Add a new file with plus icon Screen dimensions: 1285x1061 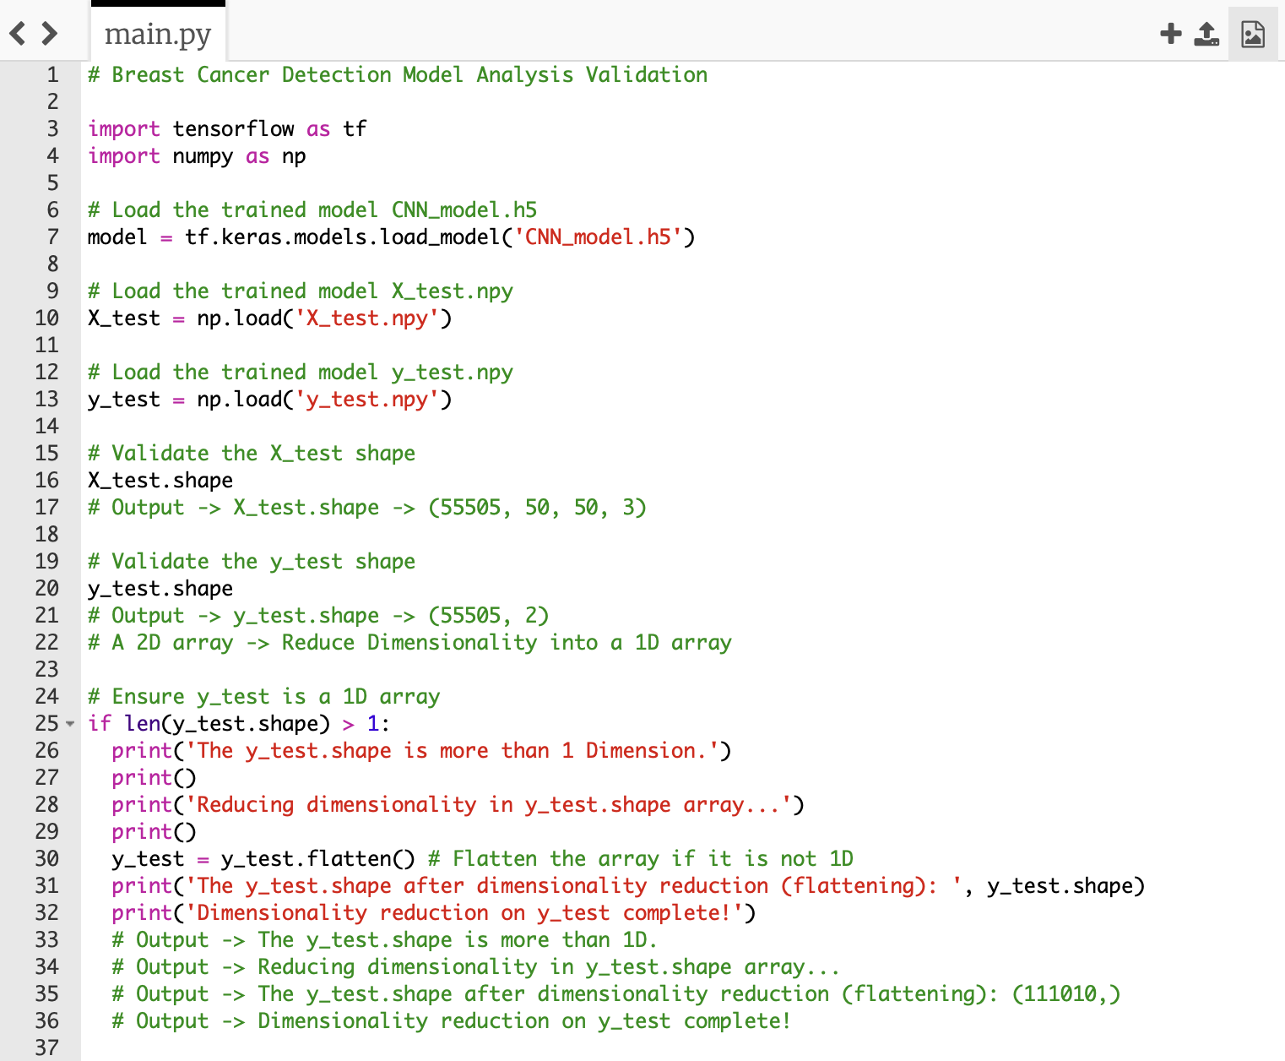[x=1171, y=34]
